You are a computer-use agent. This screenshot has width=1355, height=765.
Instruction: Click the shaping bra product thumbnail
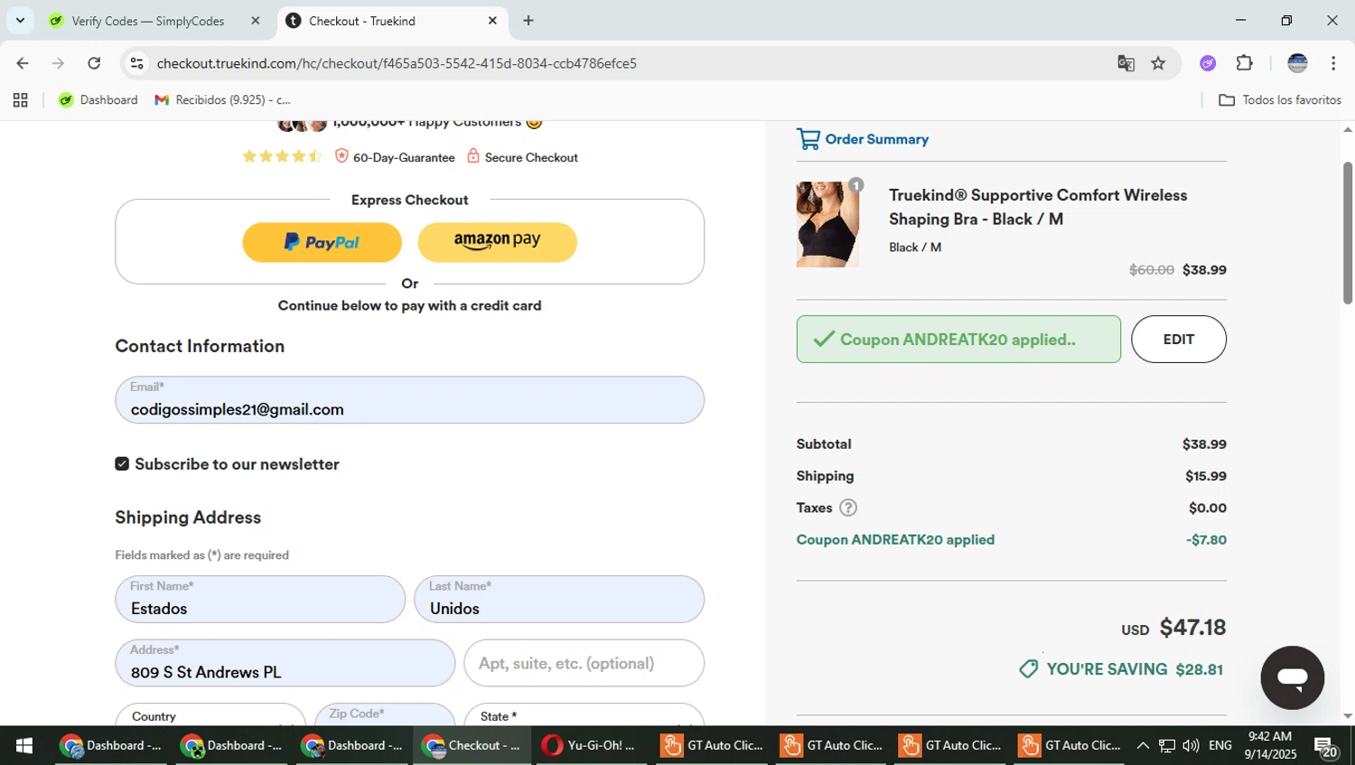[827, 224]
